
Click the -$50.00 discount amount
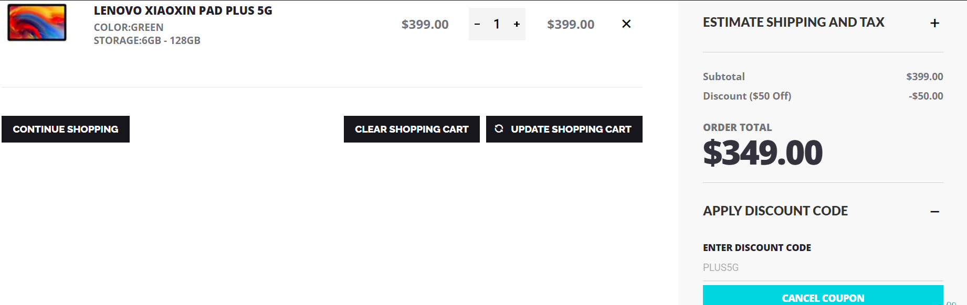tap(926, 96)
